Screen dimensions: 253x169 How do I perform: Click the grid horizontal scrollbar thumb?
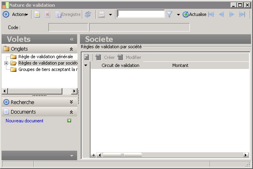122,155
